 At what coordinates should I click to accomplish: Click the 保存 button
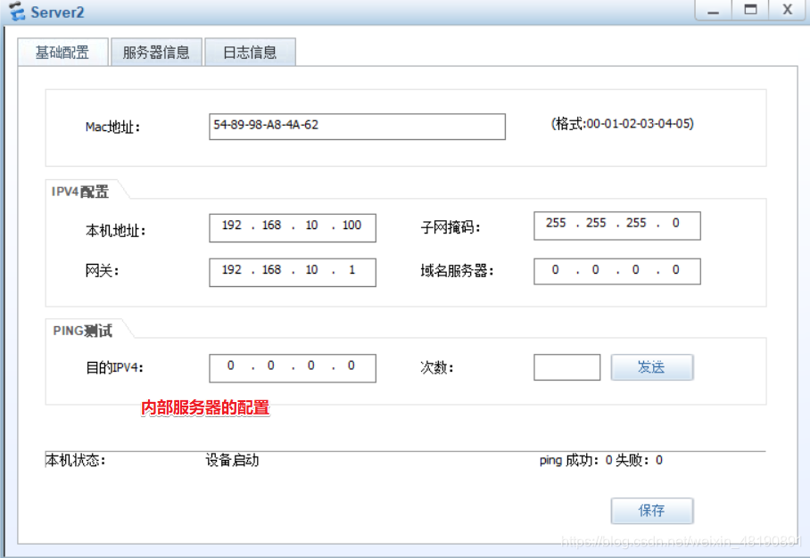pos(652,511)
